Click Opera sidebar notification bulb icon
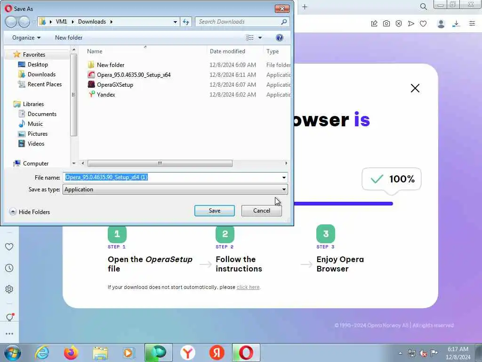This screenshot has height=362, width=482. pyautogui.click(x=9, y=317)
